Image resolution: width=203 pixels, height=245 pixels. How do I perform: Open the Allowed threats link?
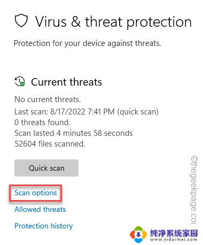[40, 209]
